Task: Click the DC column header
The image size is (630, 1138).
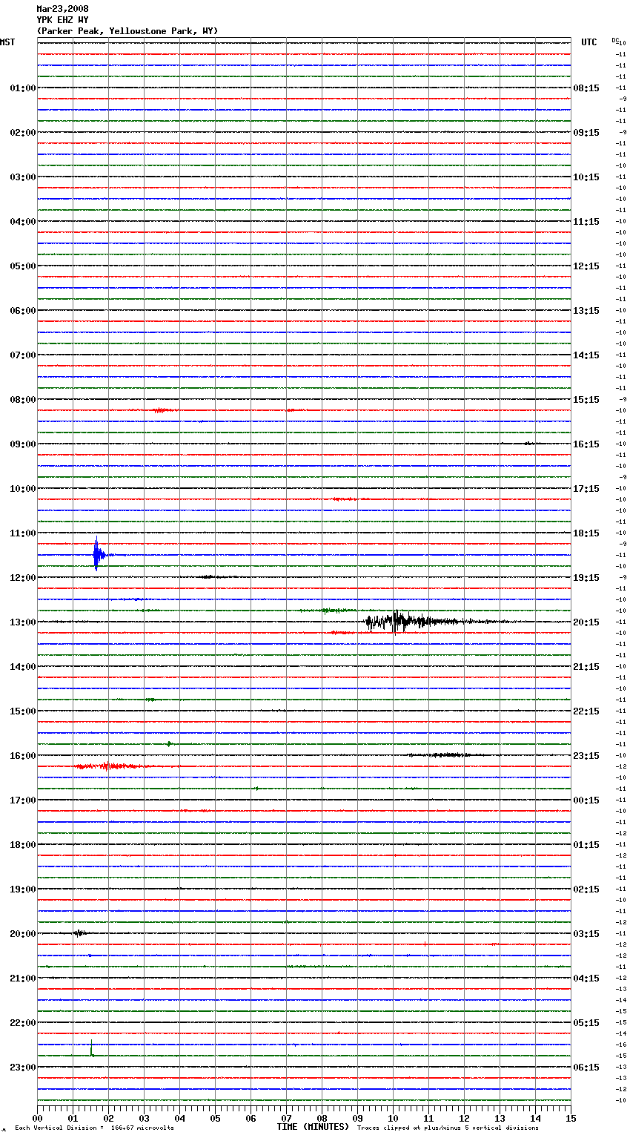Action: tap(615, 40)
